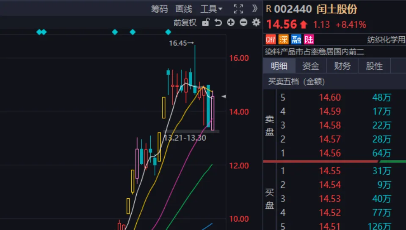The width and height of the screenshot is (406, 230).
Task: Click the orange 深 exchange badge
Action: coord(283,40)
